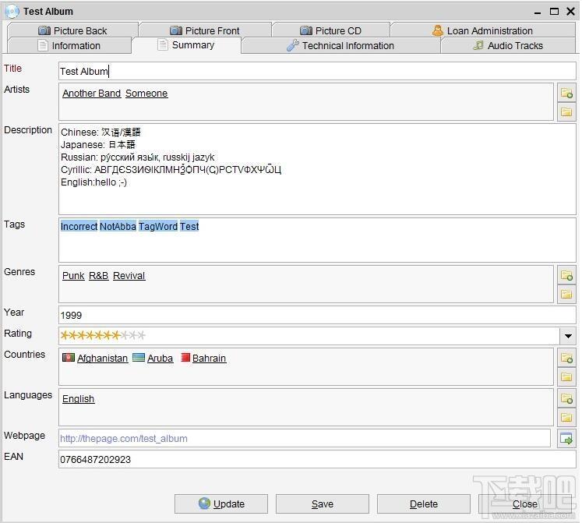Screen dimensions: 582x523
Task: Click the Revival genre link
Action: pyautogui.click(x=129, y=276)
